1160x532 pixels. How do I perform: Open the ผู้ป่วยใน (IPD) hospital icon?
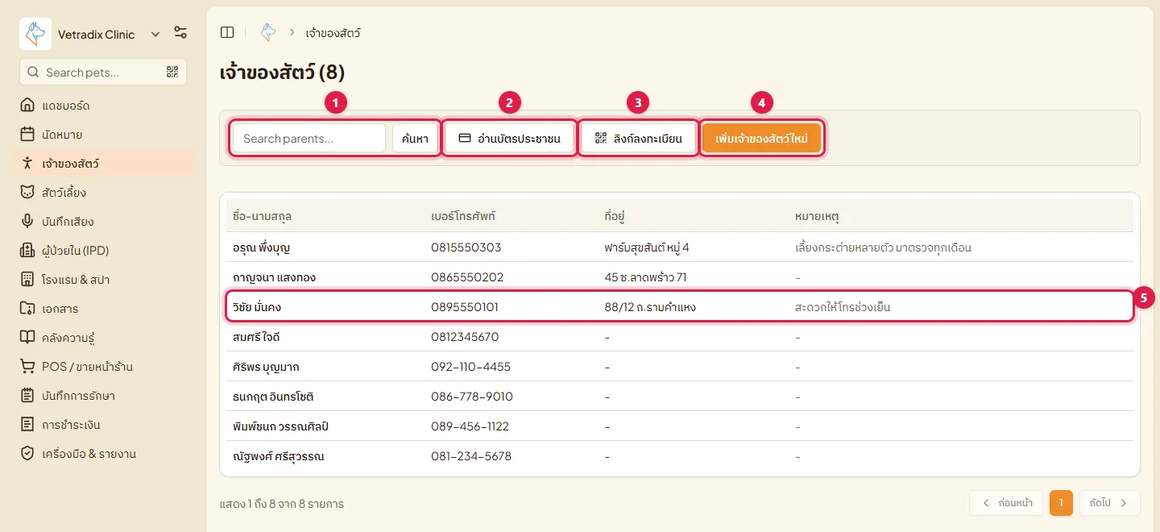coord(27,251)
